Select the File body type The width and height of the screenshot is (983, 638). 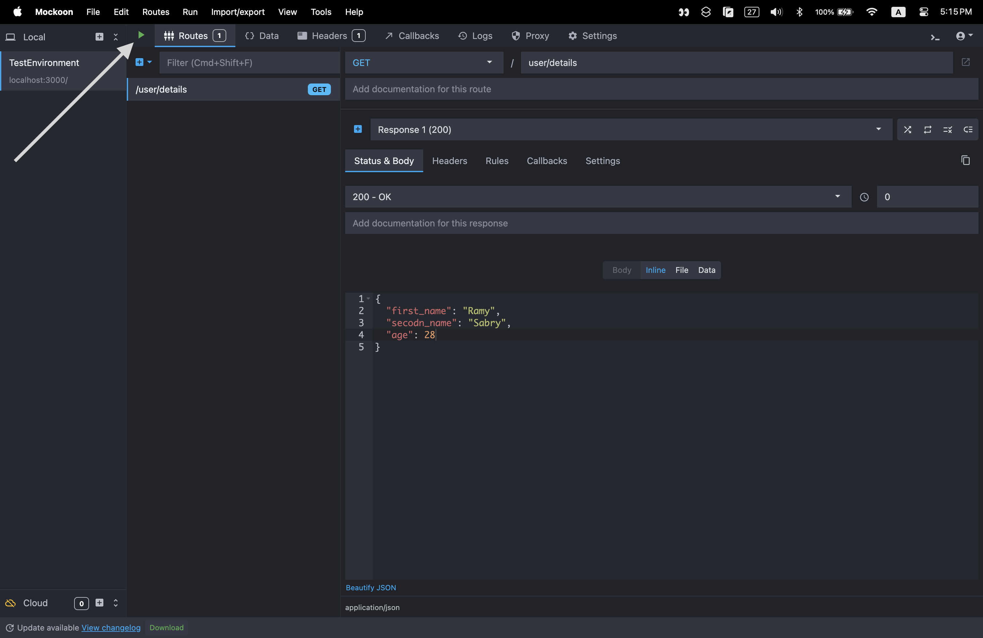(681, 270)
